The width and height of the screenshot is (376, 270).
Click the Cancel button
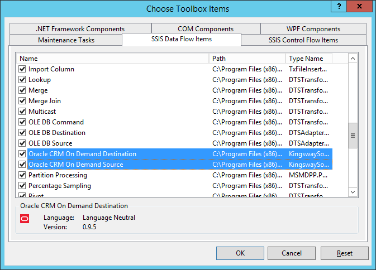tap(291, 253)
